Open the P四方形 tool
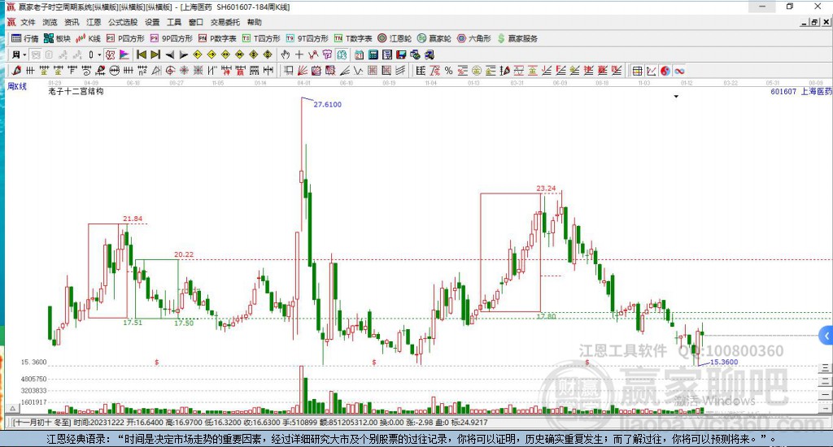 coord(125,38)
